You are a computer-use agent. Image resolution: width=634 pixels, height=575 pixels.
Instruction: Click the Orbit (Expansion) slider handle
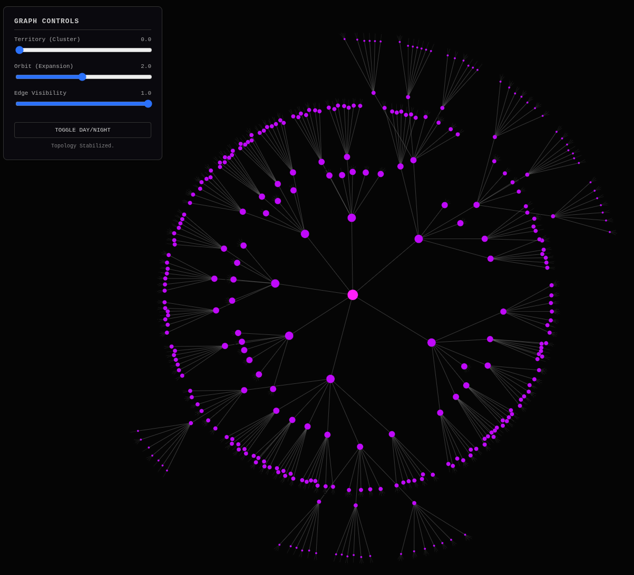click(x=82, y=77)
